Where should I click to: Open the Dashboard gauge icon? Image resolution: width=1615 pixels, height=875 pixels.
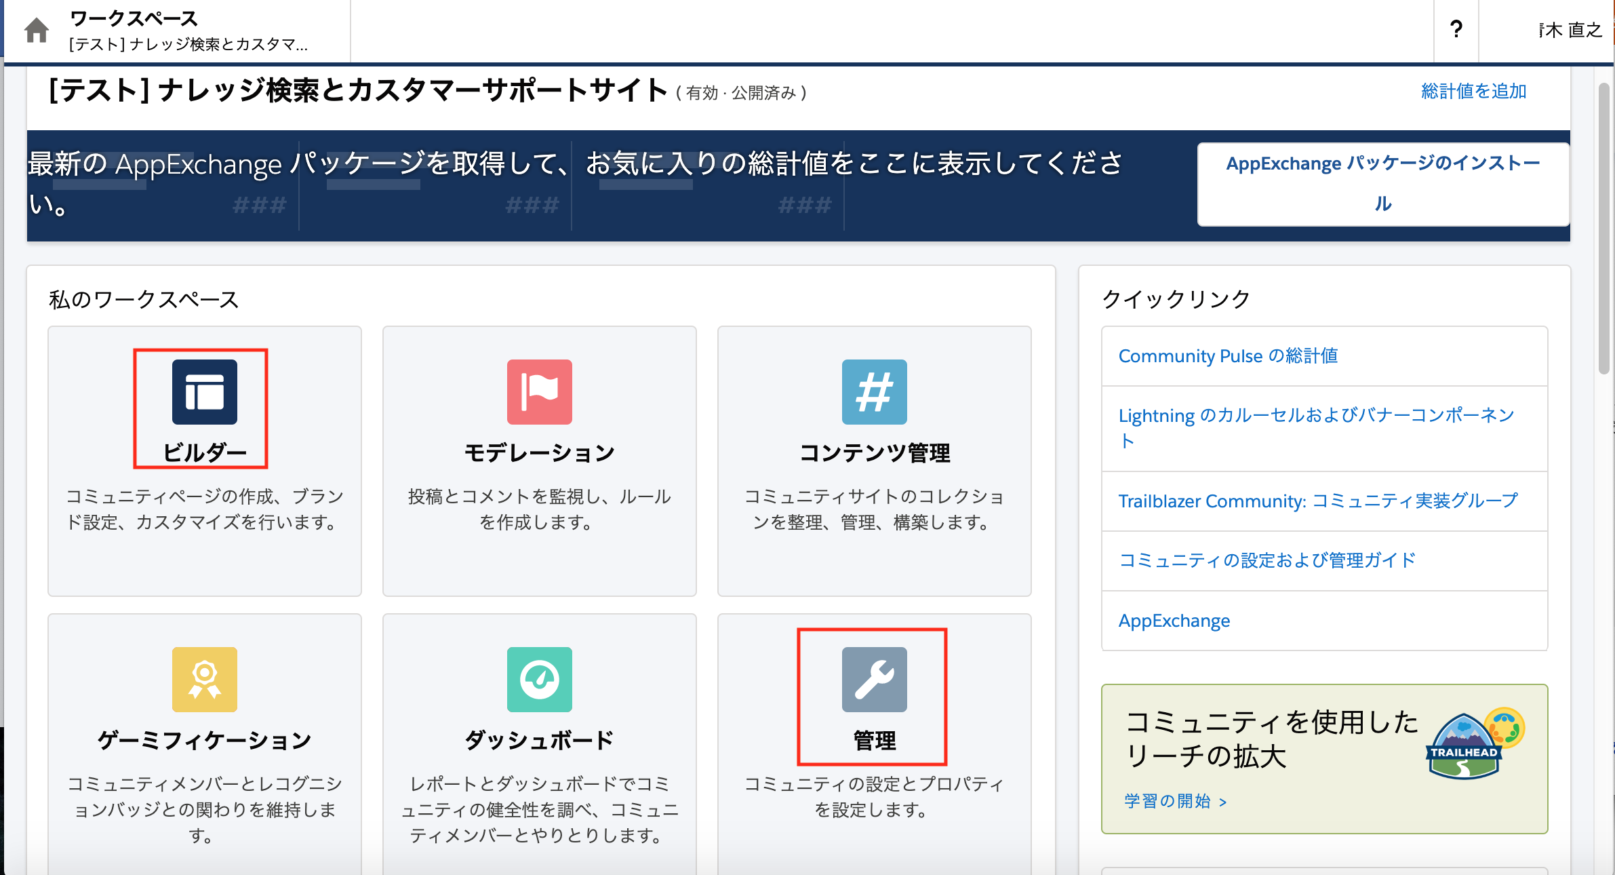click(x=539, y=679)
